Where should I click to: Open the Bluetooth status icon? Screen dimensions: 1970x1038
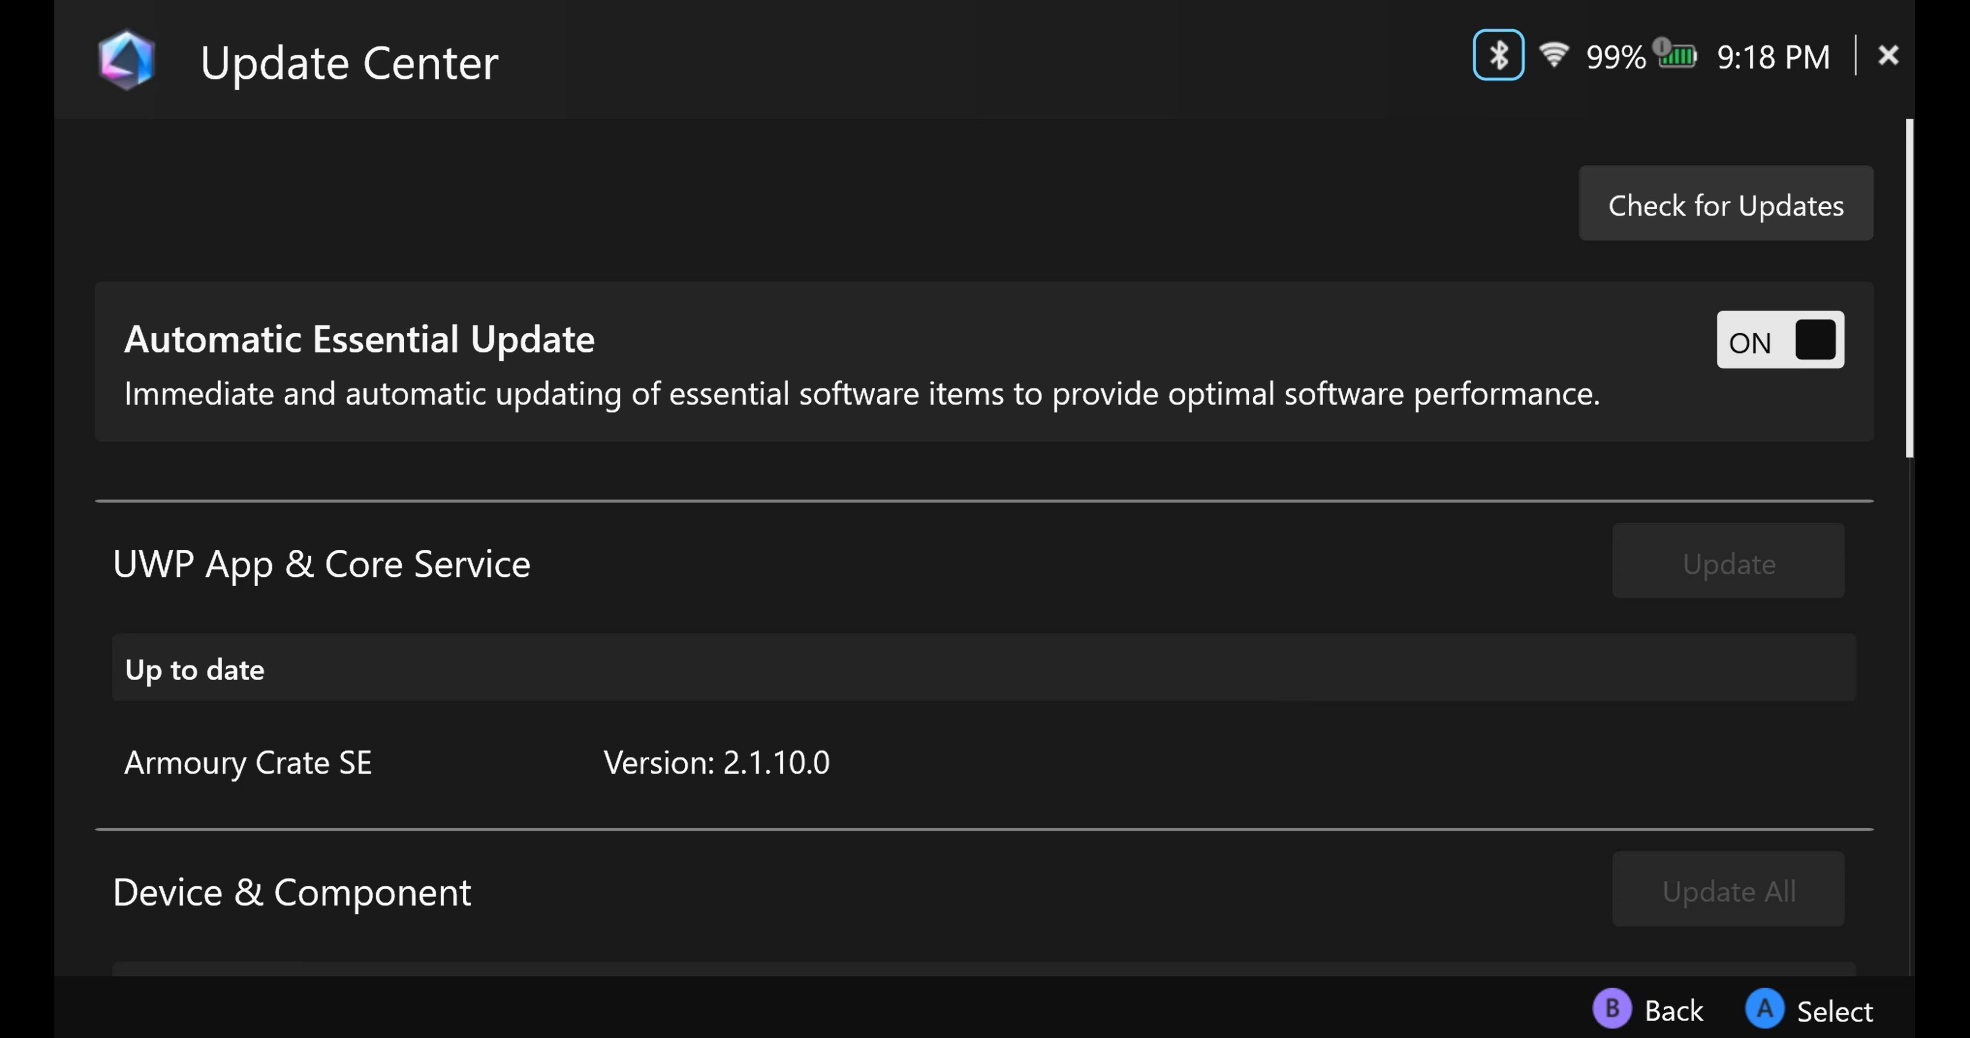pyautogui.click(x=1498, y=55)
